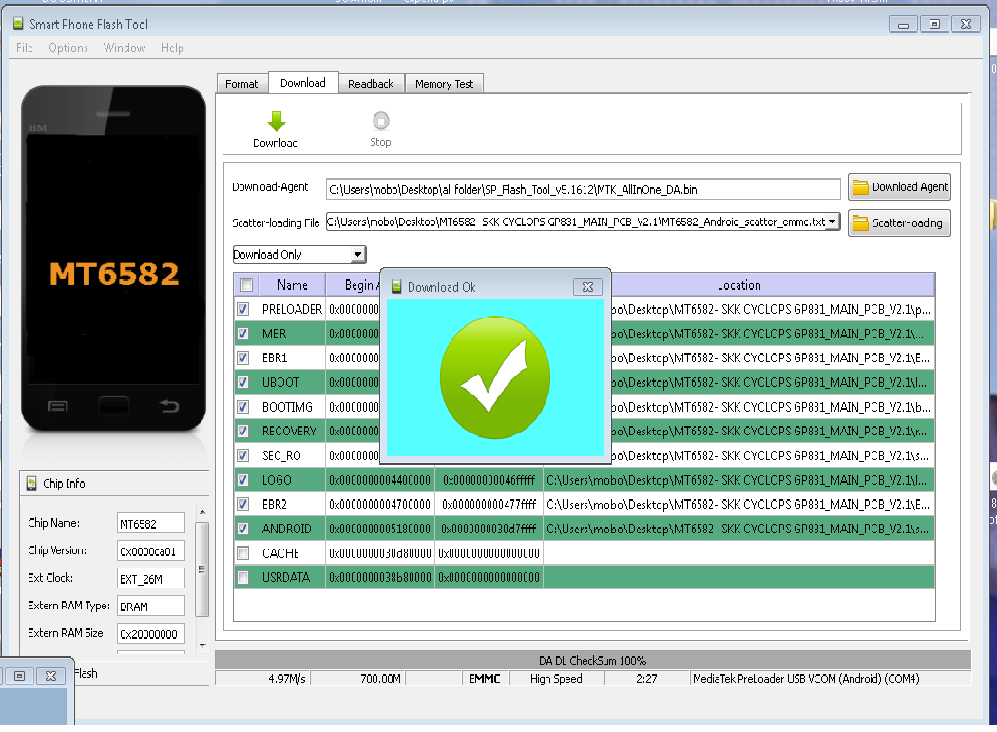Expand the Scatter-loading File path dropdown
997x732 pixels.
pyautogui.click(x=833, y=222)
